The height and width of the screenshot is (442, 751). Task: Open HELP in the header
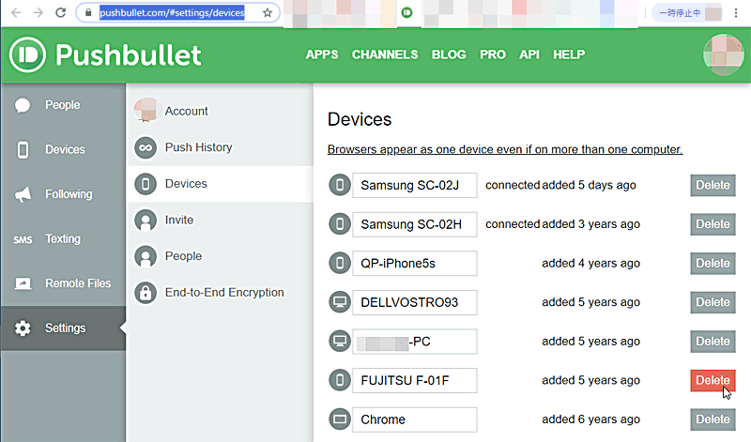click(569, 54)
